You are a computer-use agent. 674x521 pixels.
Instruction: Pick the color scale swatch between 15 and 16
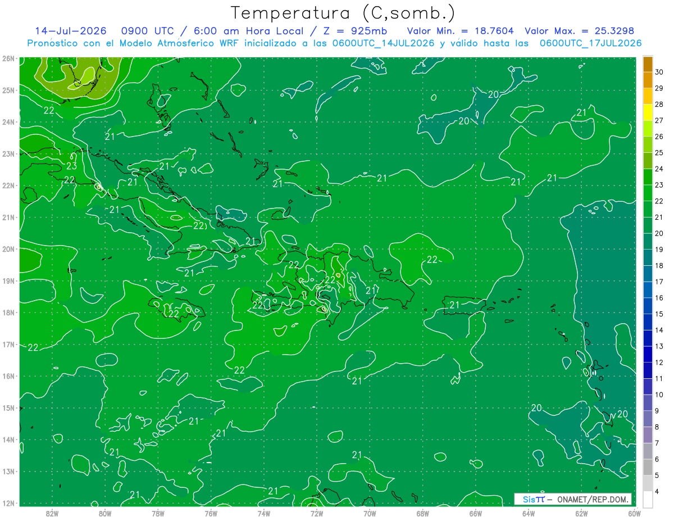[x=648, y=306]
